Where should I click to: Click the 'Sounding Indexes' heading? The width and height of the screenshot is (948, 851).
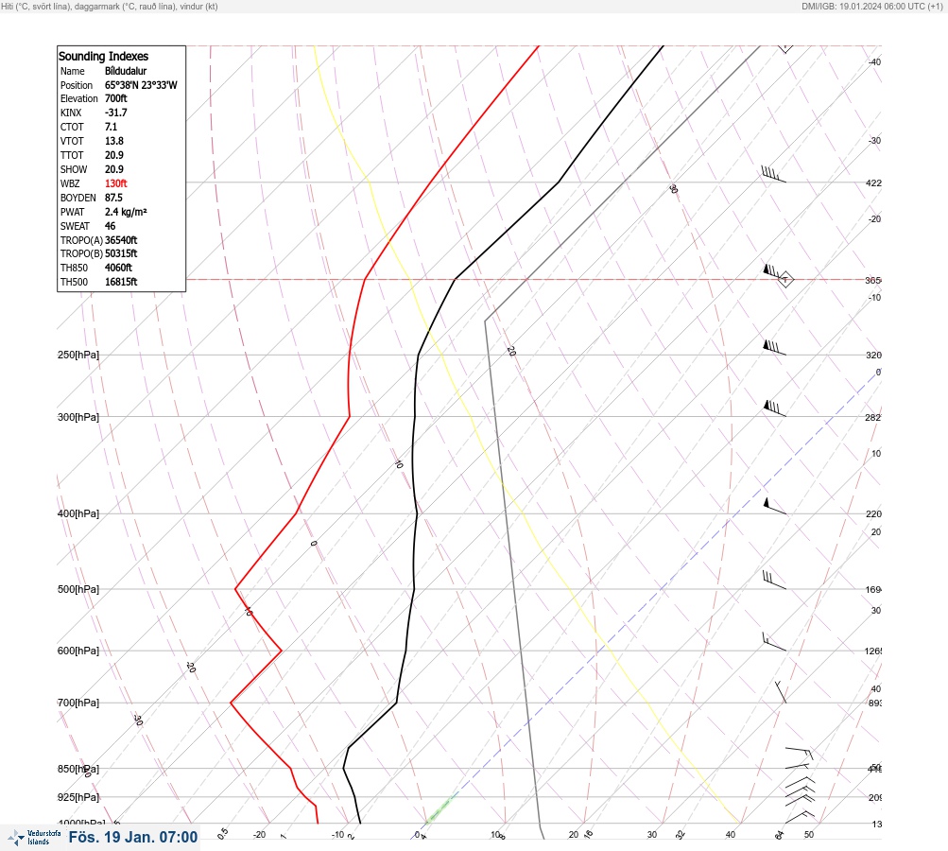pyautogui.click(x=103, y=56)
